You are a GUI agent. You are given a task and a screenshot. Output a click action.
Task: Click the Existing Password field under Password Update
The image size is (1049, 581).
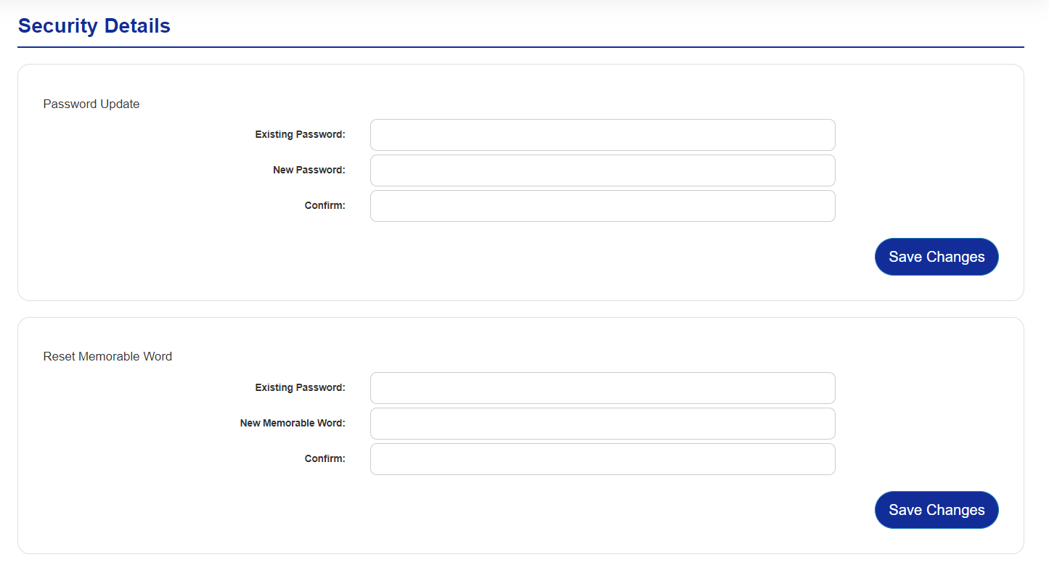[x=603, y=135]
